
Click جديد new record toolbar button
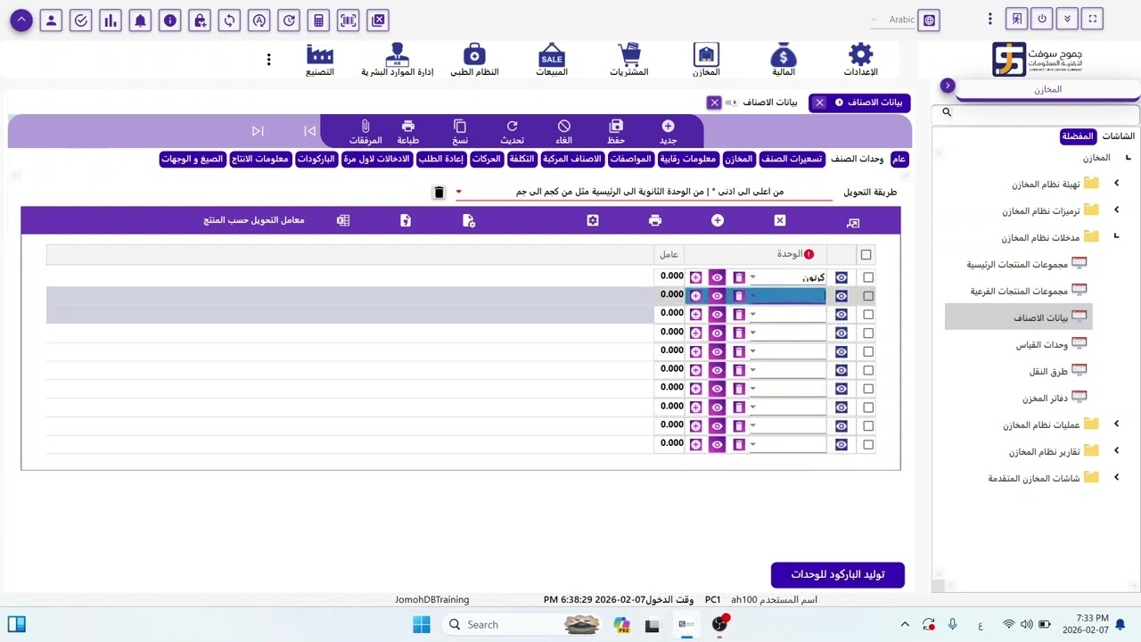[668, 131]
